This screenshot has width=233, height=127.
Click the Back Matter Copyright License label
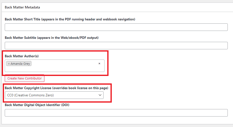(x=56, y=88)
